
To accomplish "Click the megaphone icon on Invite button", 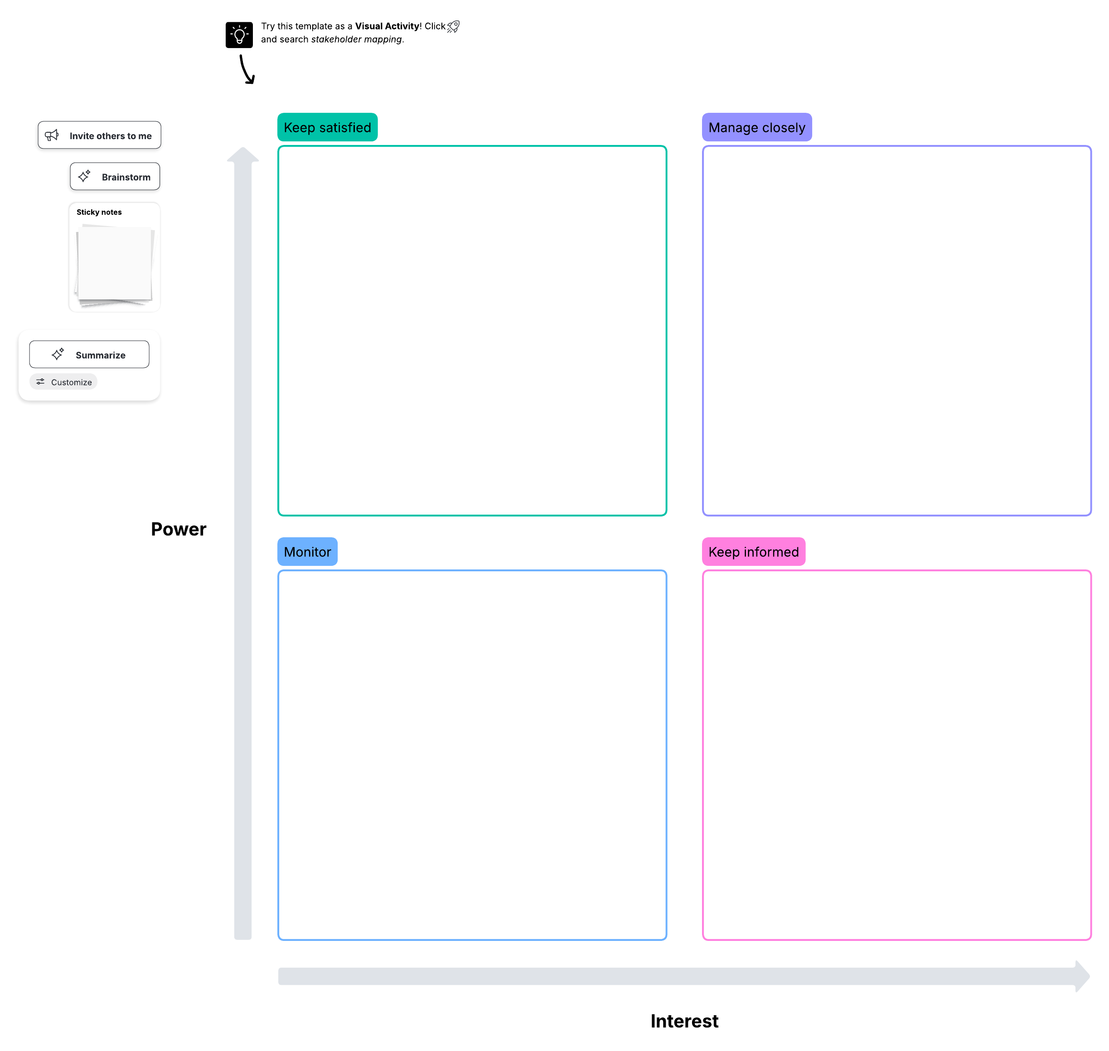I will (52, 135).
